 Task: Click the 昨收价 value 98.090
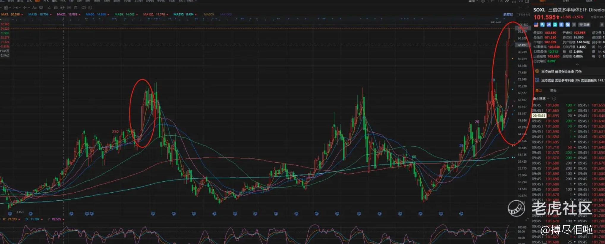pos(579,37)
